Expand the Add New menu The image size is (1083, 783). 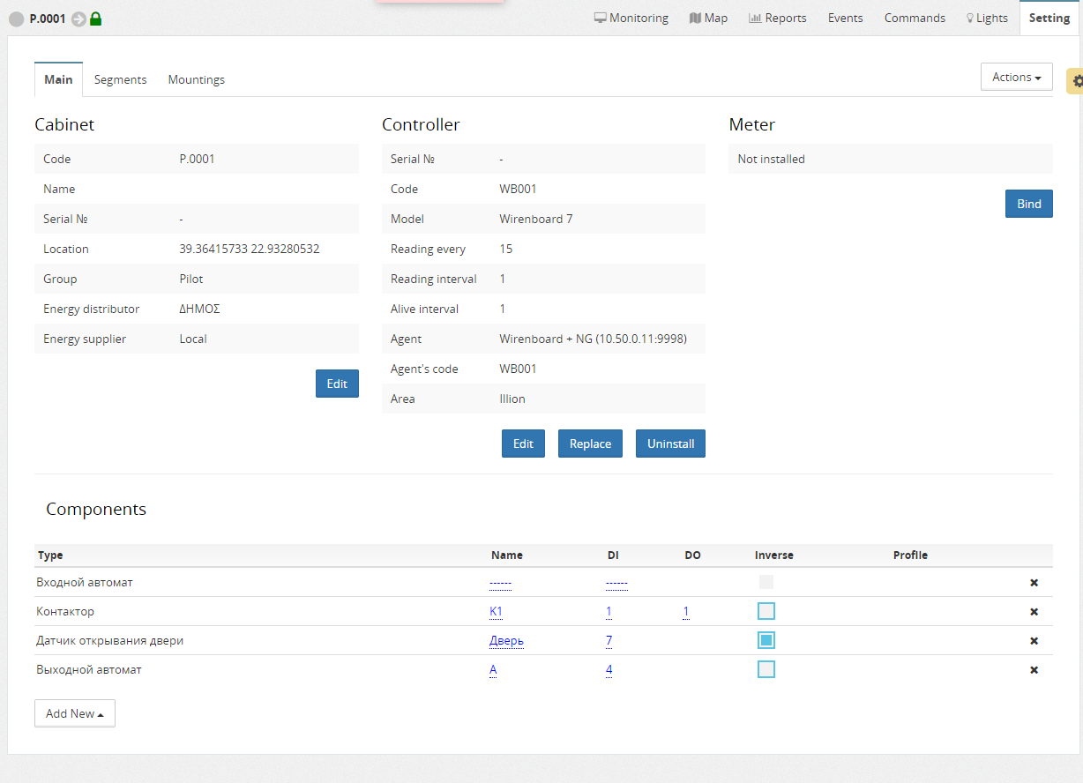75,713
